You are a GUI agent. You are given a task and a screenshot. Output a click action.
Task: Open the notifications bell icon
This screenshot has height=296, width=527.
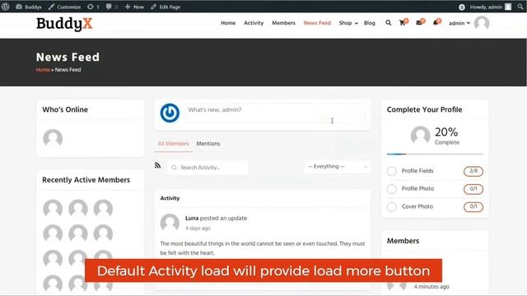(436, 22)
